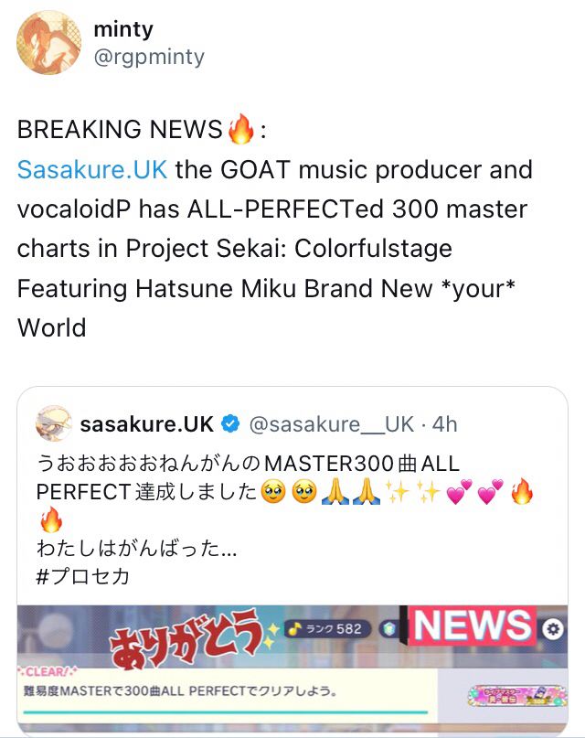The height and width of the screenshot is (738, 585).
Task: Follow the Sasakure.UK mention link
Action: click(92, 169)
